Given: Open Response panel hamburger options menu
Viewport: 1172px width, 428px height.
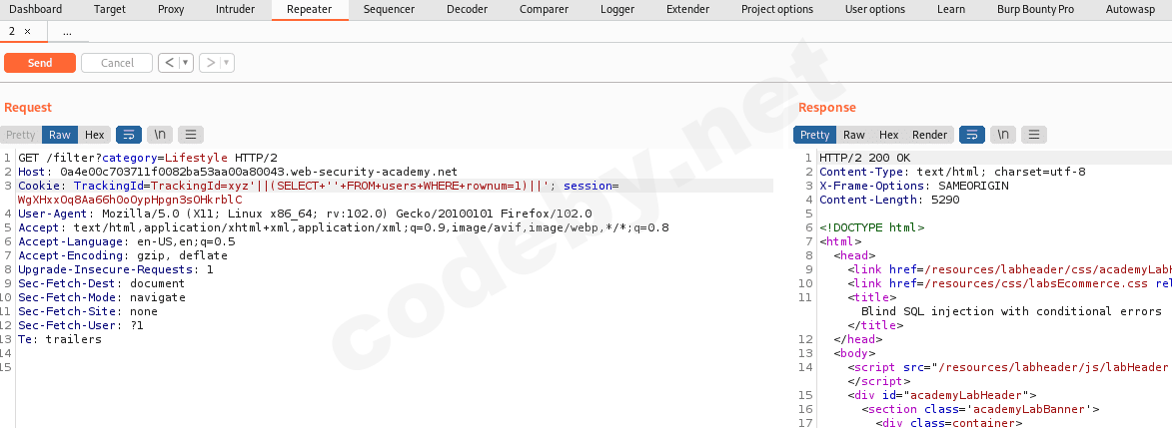Looking at the screenshot, I should click(x=1034, y=135).
